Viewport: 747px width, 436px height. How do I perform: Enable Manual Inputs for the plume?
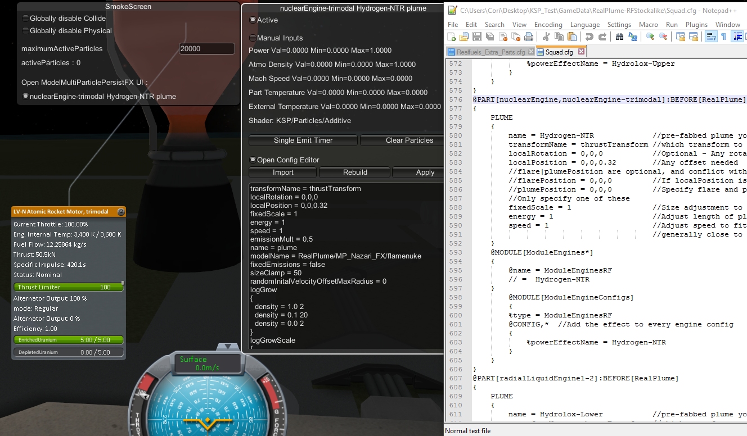click(x=253, y=38)
